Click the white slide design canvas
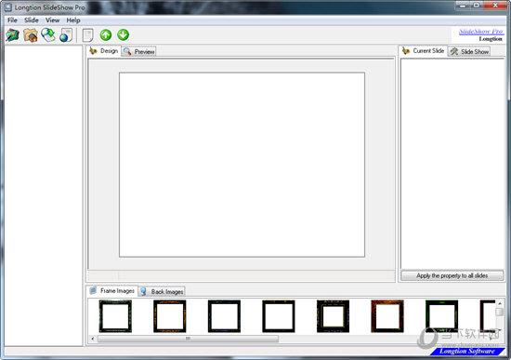This screenshot has width=511, height=360. point(242,165)
